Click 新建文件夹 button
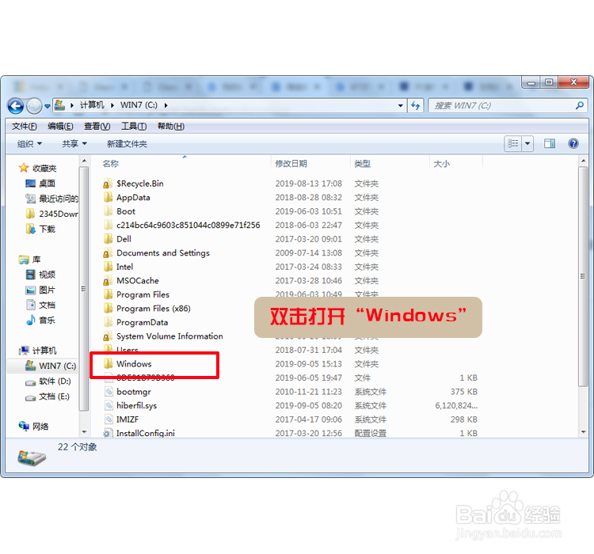The image size is (594, 554). (x=127, y=144)
